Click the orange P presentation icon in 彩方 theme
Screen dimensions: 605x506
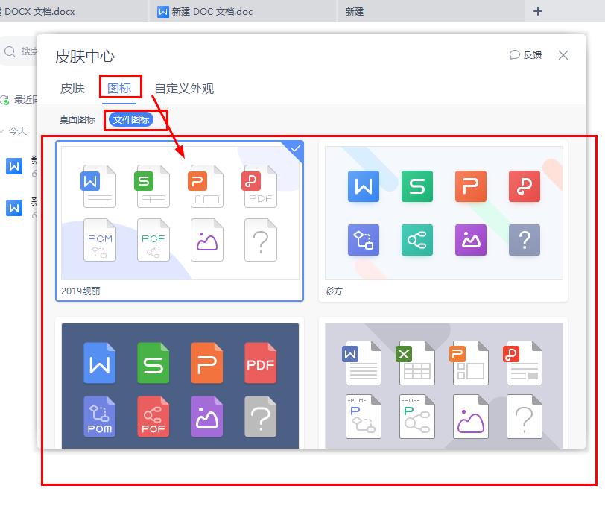pyautogui.click(x=470, y=186)
